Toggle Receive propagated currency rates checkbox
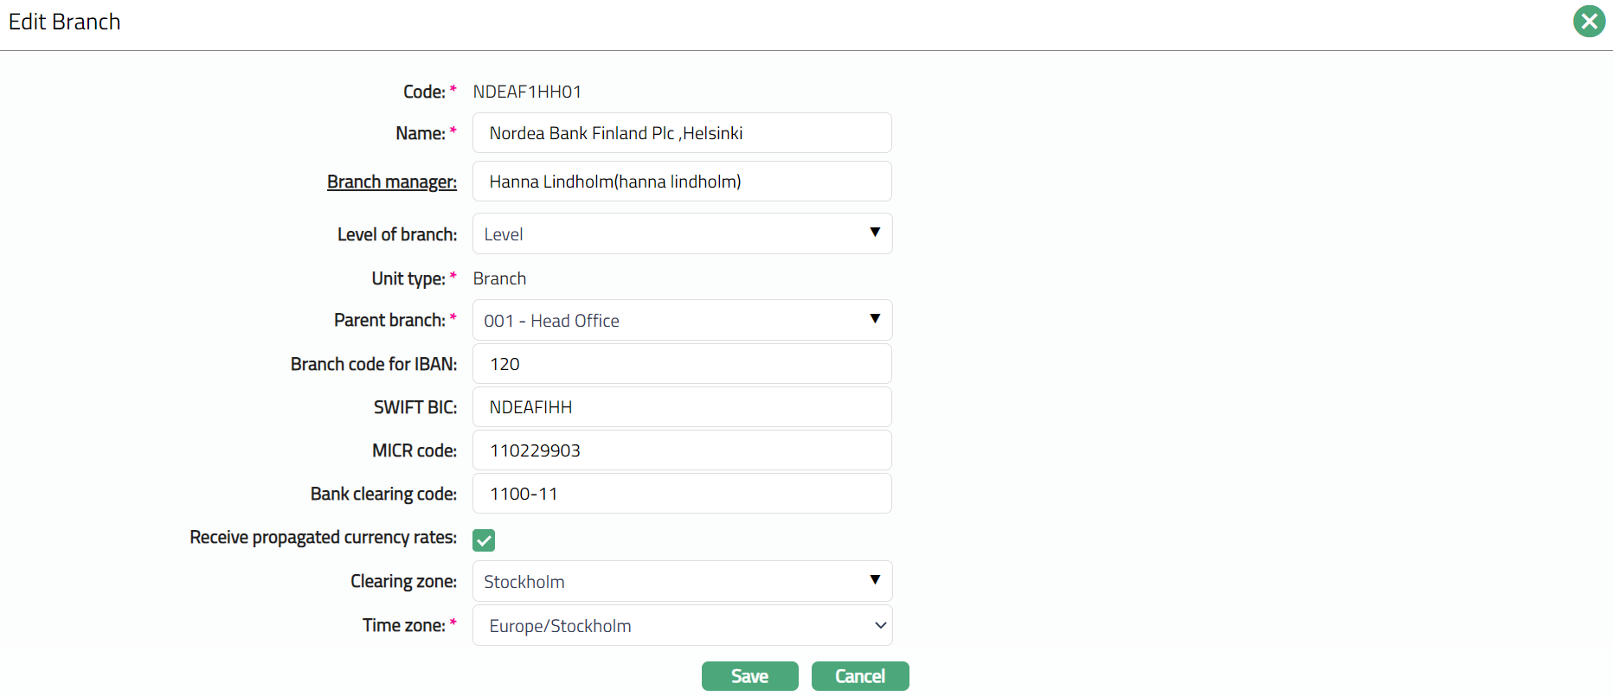The image size is (1613, 696). 484,540
